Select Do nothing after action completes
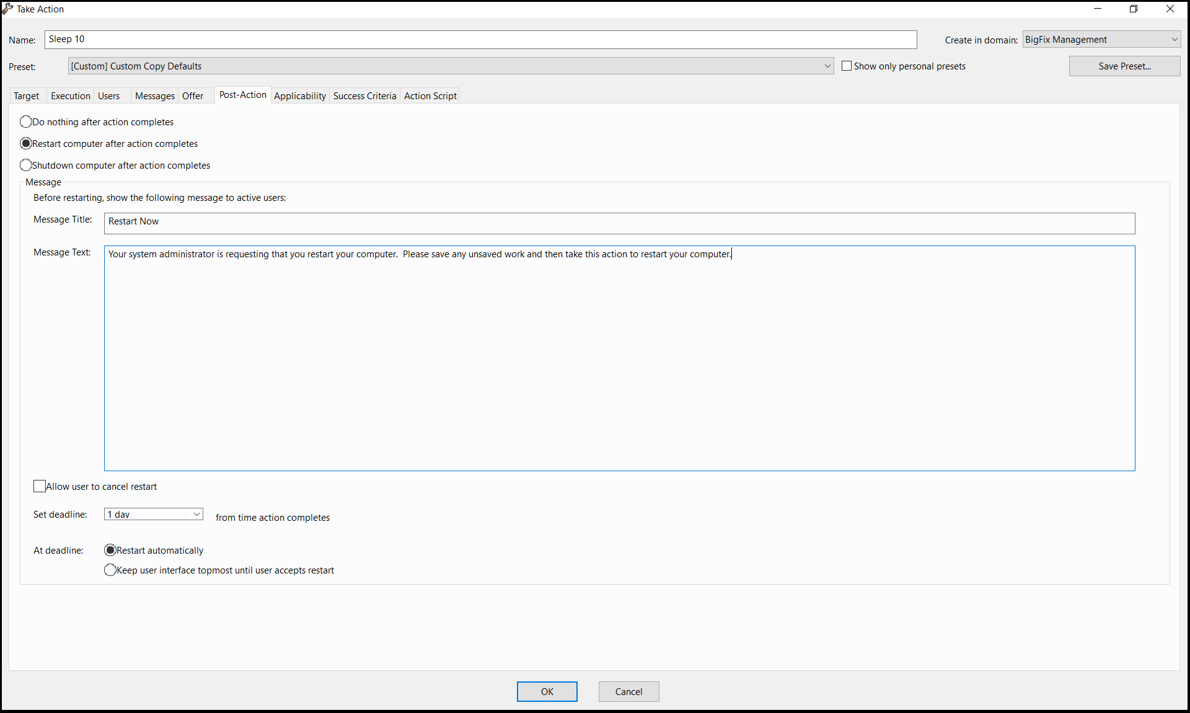The image size is (1190, 713). click(x=26, y=122)
